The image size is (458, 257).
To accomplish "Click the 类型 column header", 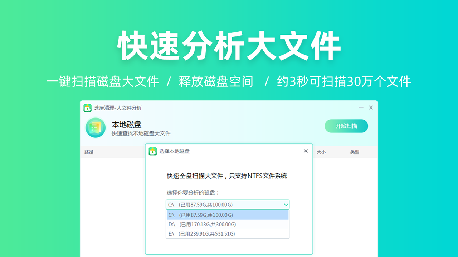I will pyautogui.click(x=355, y=152).
